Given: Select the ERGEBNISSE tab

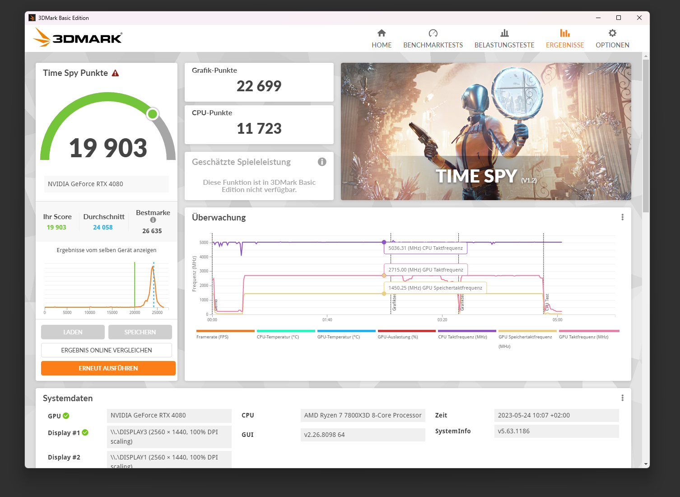Looking at the screenshot, I should (x=565, y=39).
